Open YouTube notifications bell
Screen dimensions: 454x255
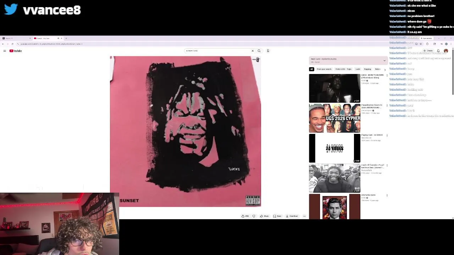438,51
